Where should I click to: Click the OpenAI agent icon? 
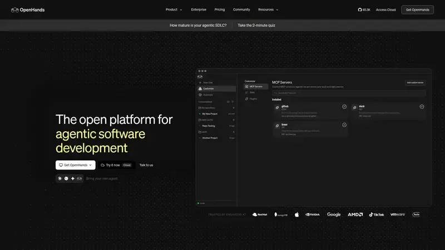(66, 178)
